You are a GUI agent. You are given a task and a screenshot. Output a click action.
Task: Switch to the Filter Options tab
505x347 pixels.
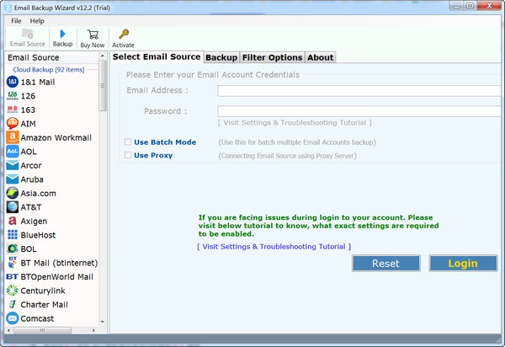point(272,57)
